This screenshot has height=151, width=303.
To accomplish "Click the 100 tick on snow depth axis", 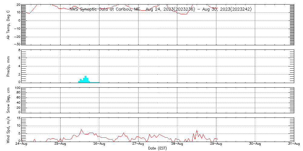I will tap(17, 88).
